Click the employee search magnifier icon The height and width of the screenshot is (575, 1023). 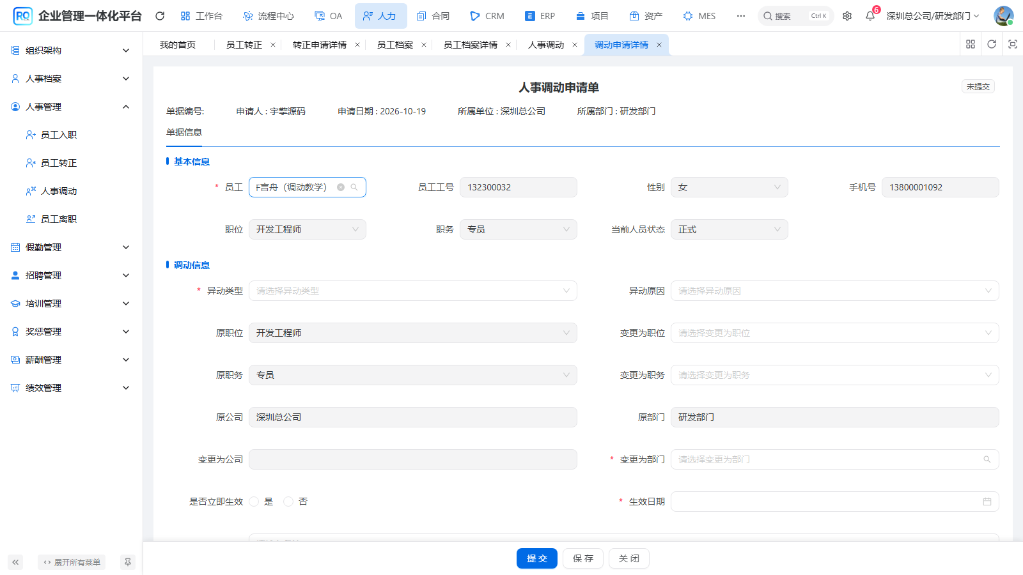[x=354, y=187]
